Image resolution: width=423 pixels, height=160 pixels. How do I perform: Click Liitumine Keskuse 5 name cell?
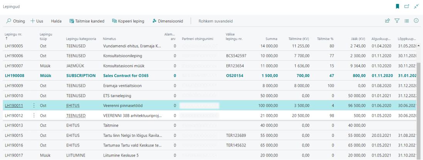click(x=121, y=155)
